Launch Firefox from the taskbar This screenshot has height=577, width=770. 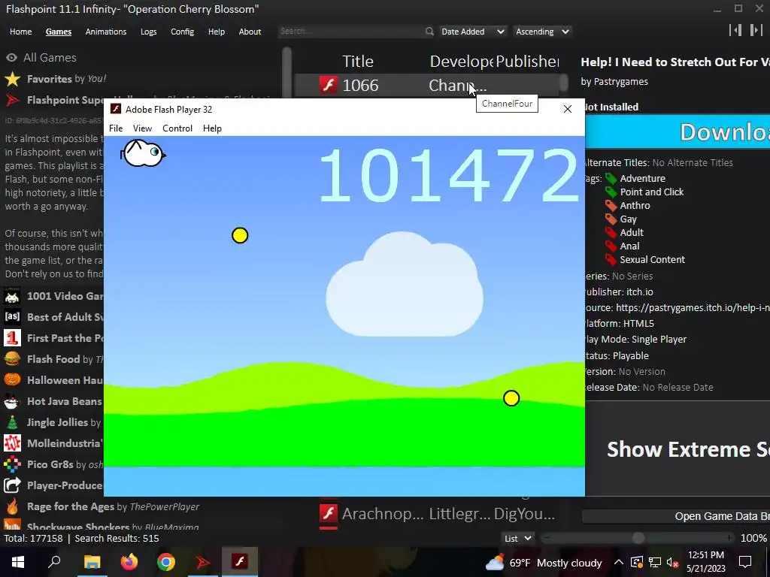coord(129,562)
